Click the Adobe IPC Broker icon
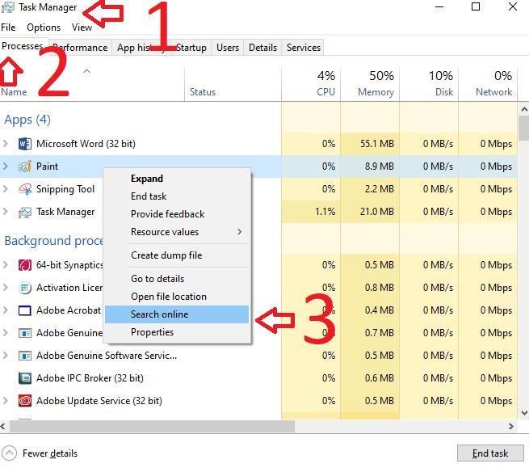The height and width of the screenshot is (468, 529). click(24, 378)
